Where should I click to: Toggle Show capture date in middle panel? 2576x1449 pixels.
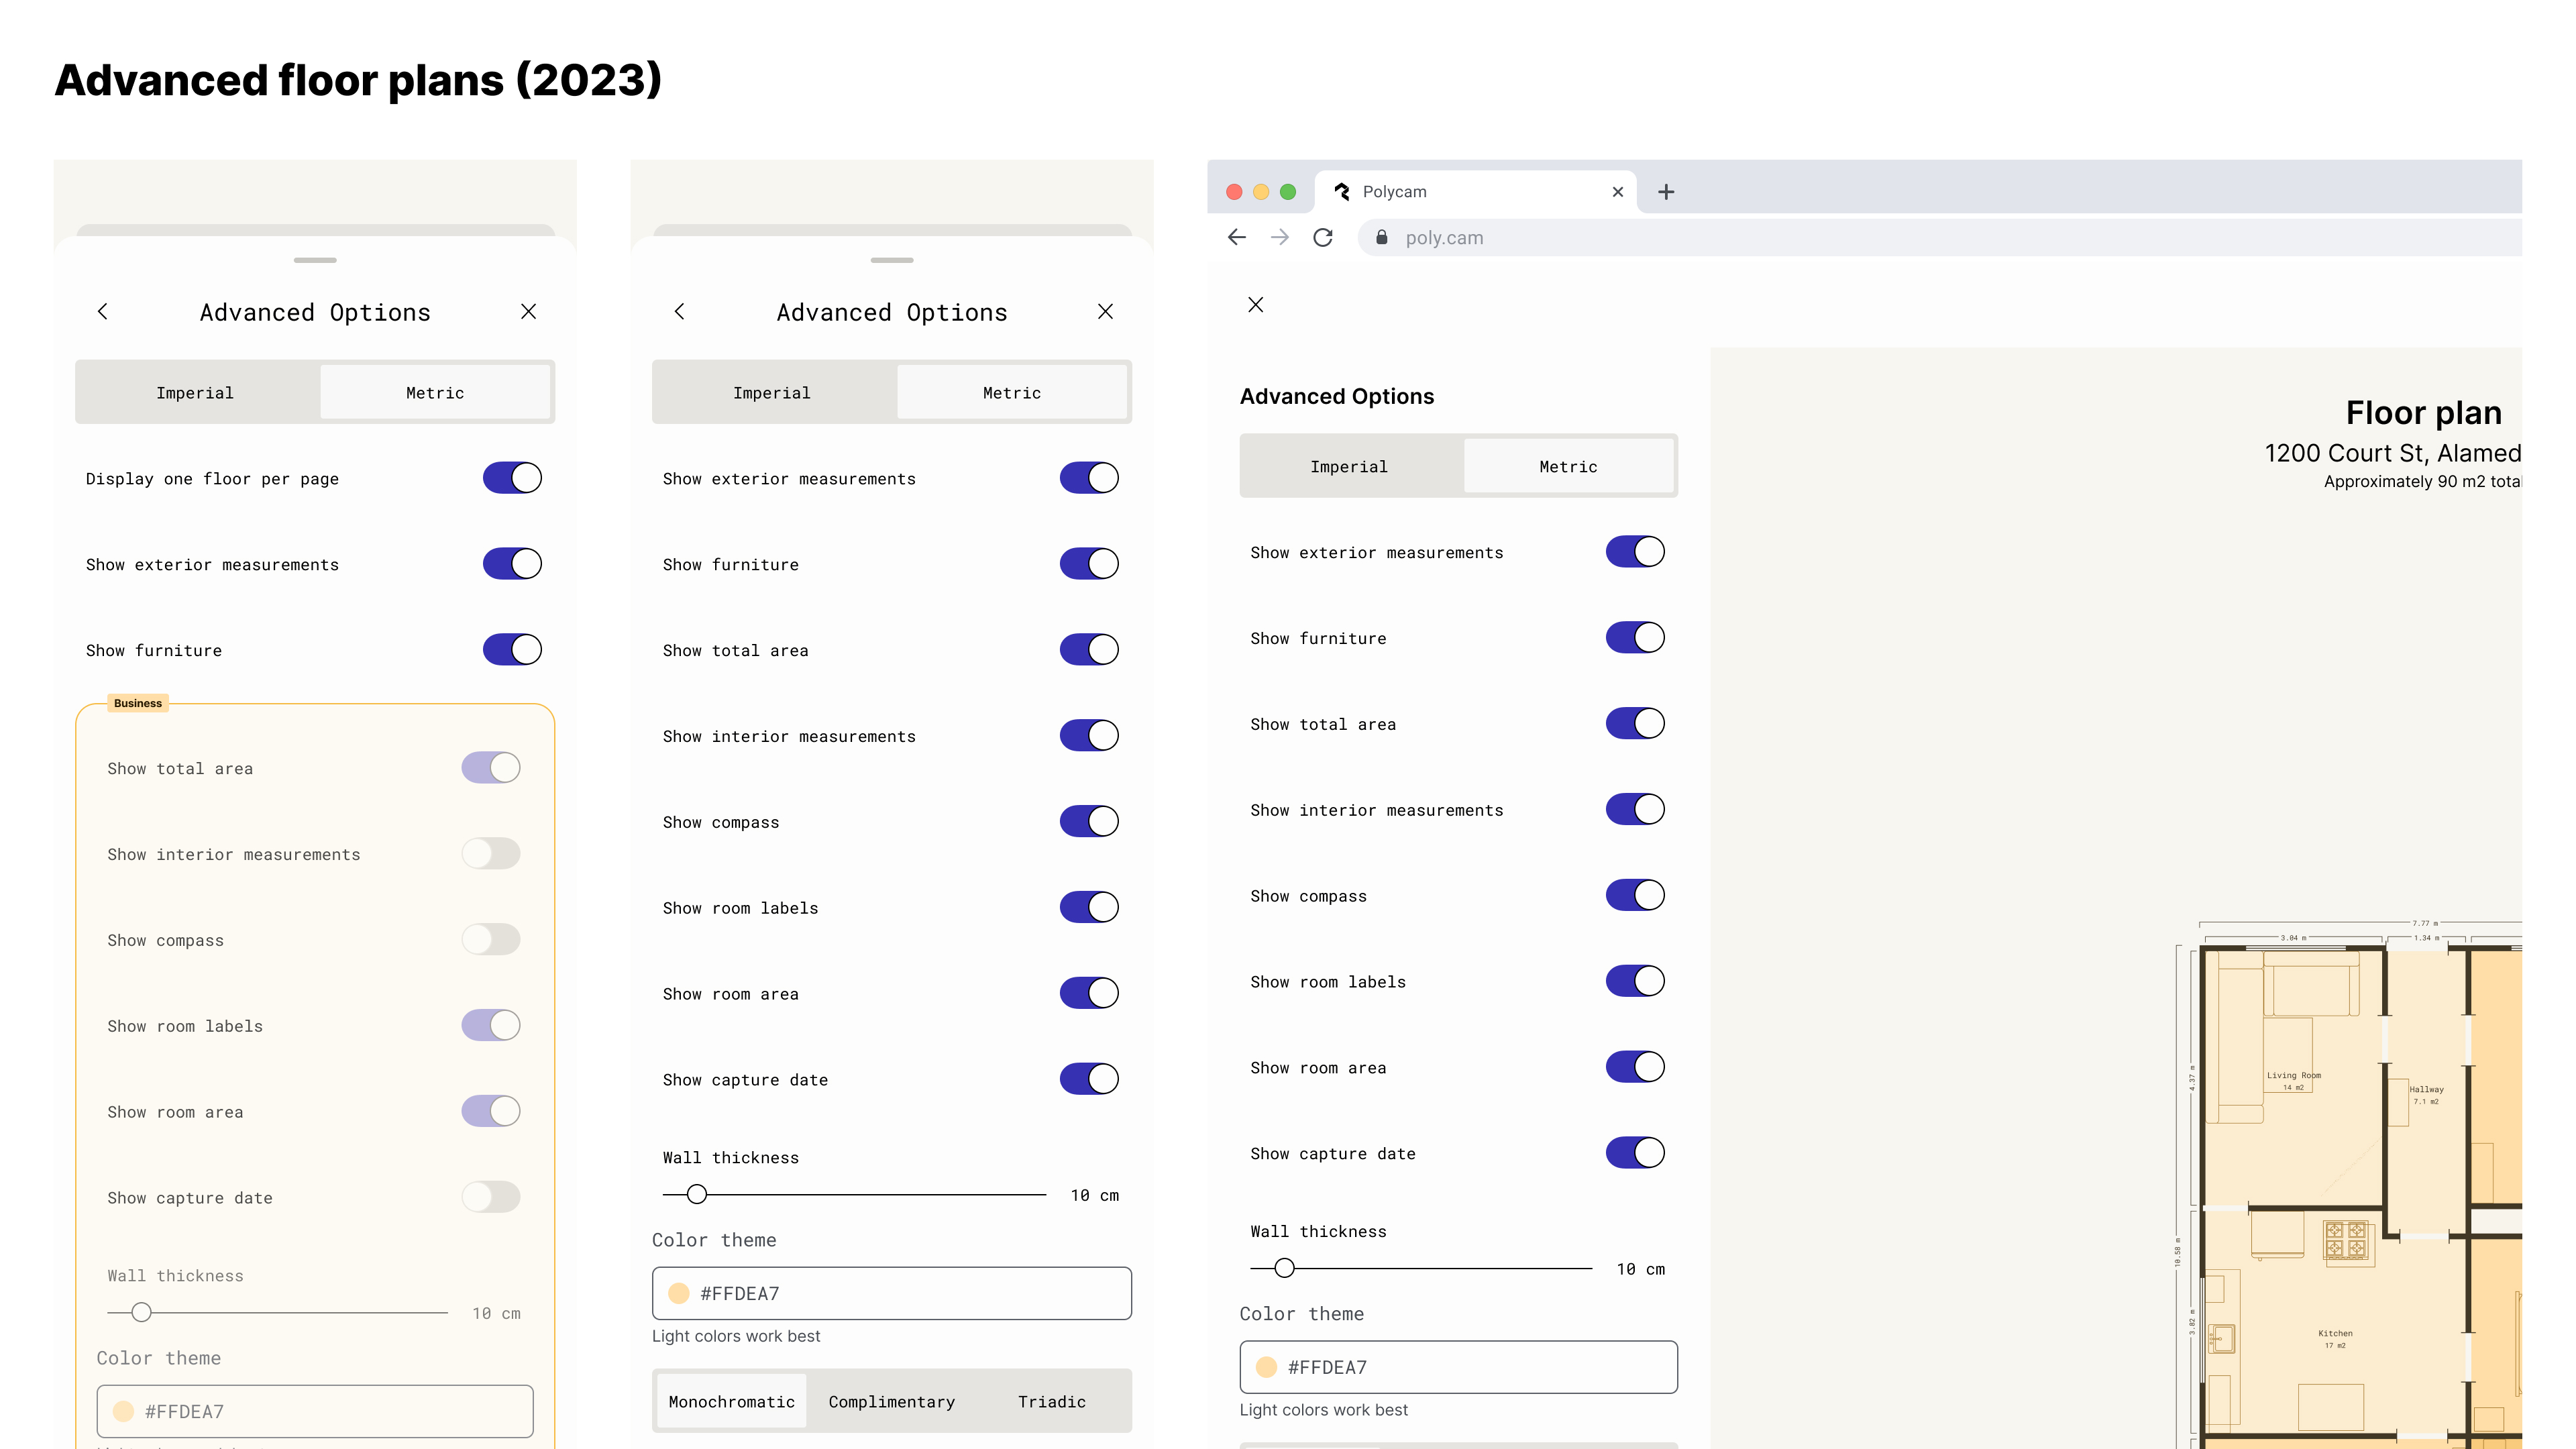pyautogui.click(x=1089, y=1080)
